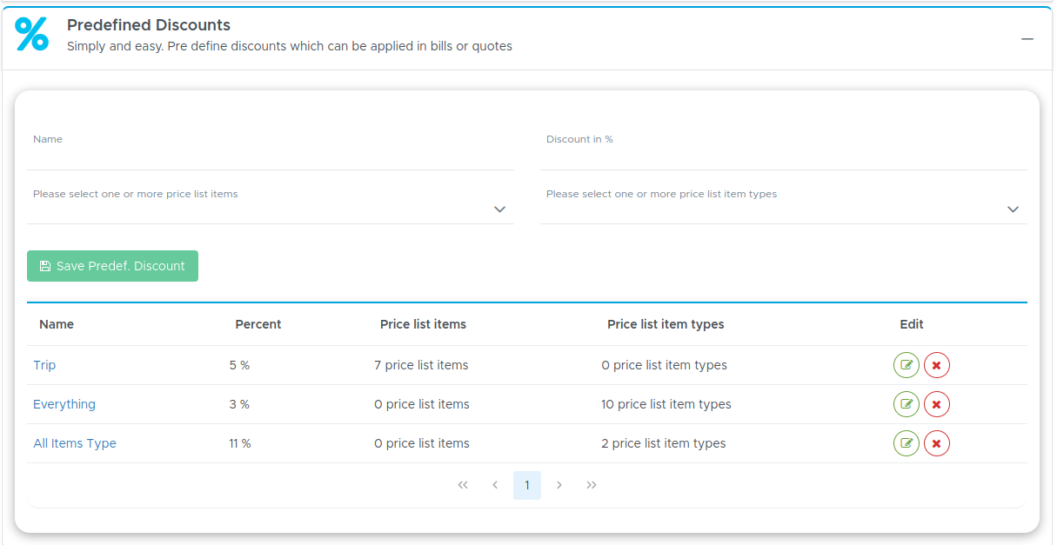Open the All Items Type link
This screenshot has width=1057, height=545.
pyautogui.click(x=75, y=443)
